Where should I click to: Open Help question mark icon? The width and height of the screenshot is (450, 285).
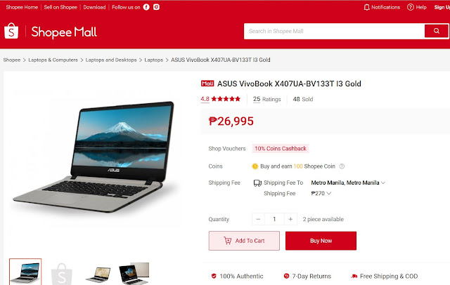(x=411, y=7)
